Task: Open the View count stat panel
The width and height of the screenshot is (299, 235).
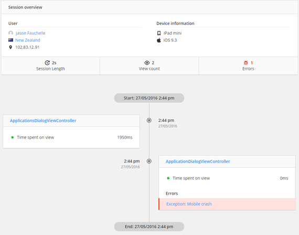Action: pos(149,66)
